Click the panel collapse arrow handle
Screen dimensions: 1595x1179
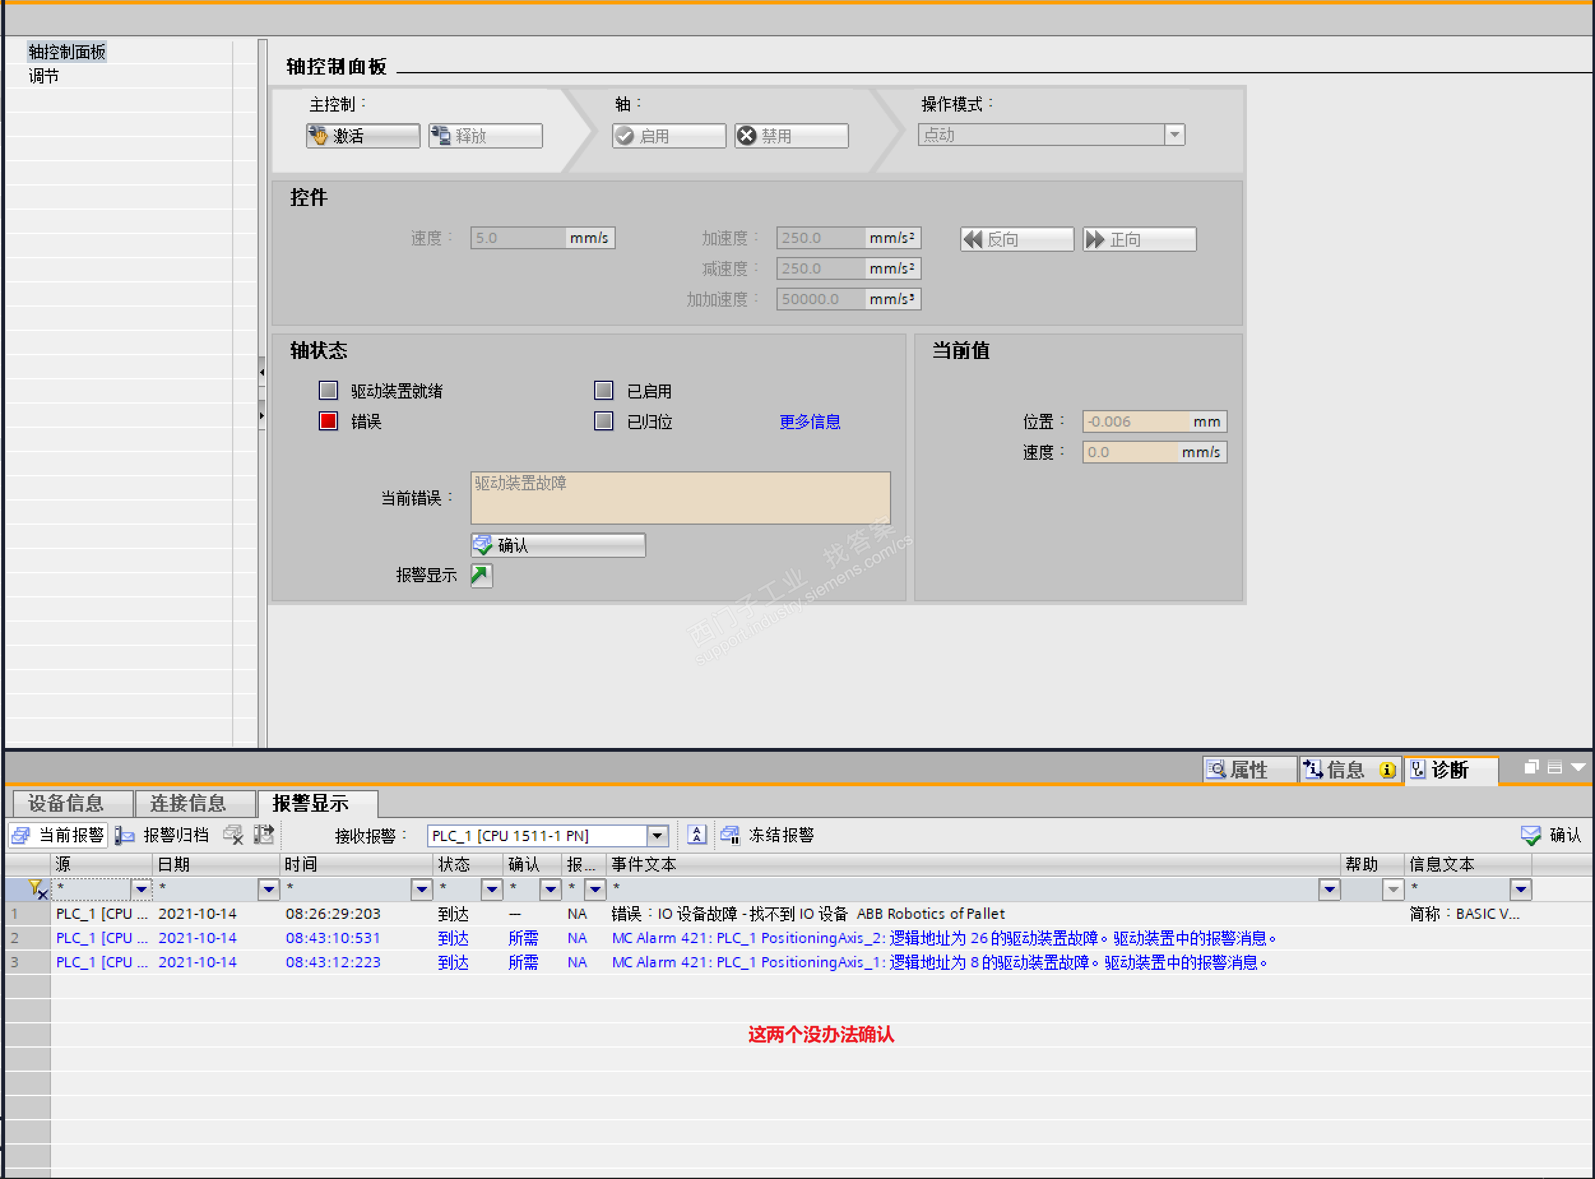262,372
